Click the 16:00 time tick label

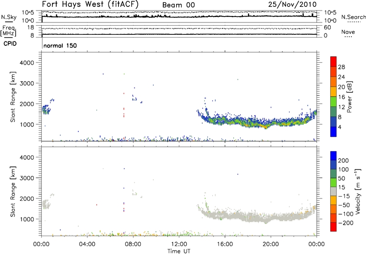pyautogui.click(x=225, y=244)
